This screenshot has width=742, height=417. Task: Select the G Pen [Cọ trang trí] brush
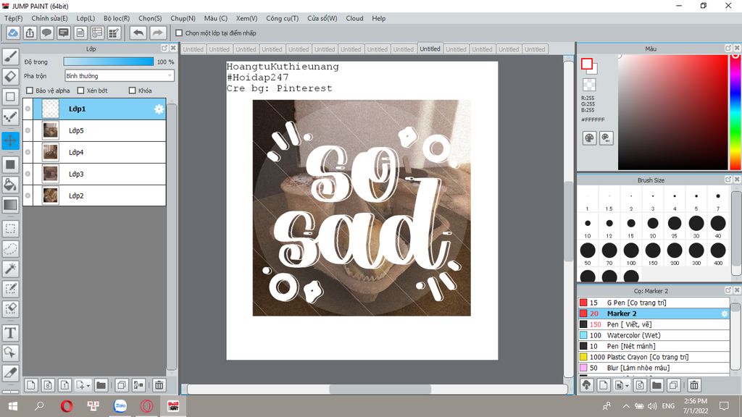(654, 303)
